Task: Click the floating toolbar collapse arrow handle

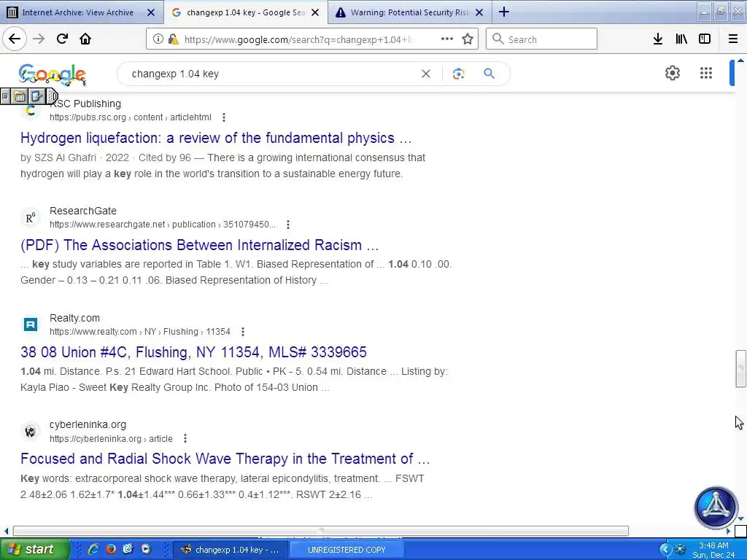Action: (x=53, y=97)
